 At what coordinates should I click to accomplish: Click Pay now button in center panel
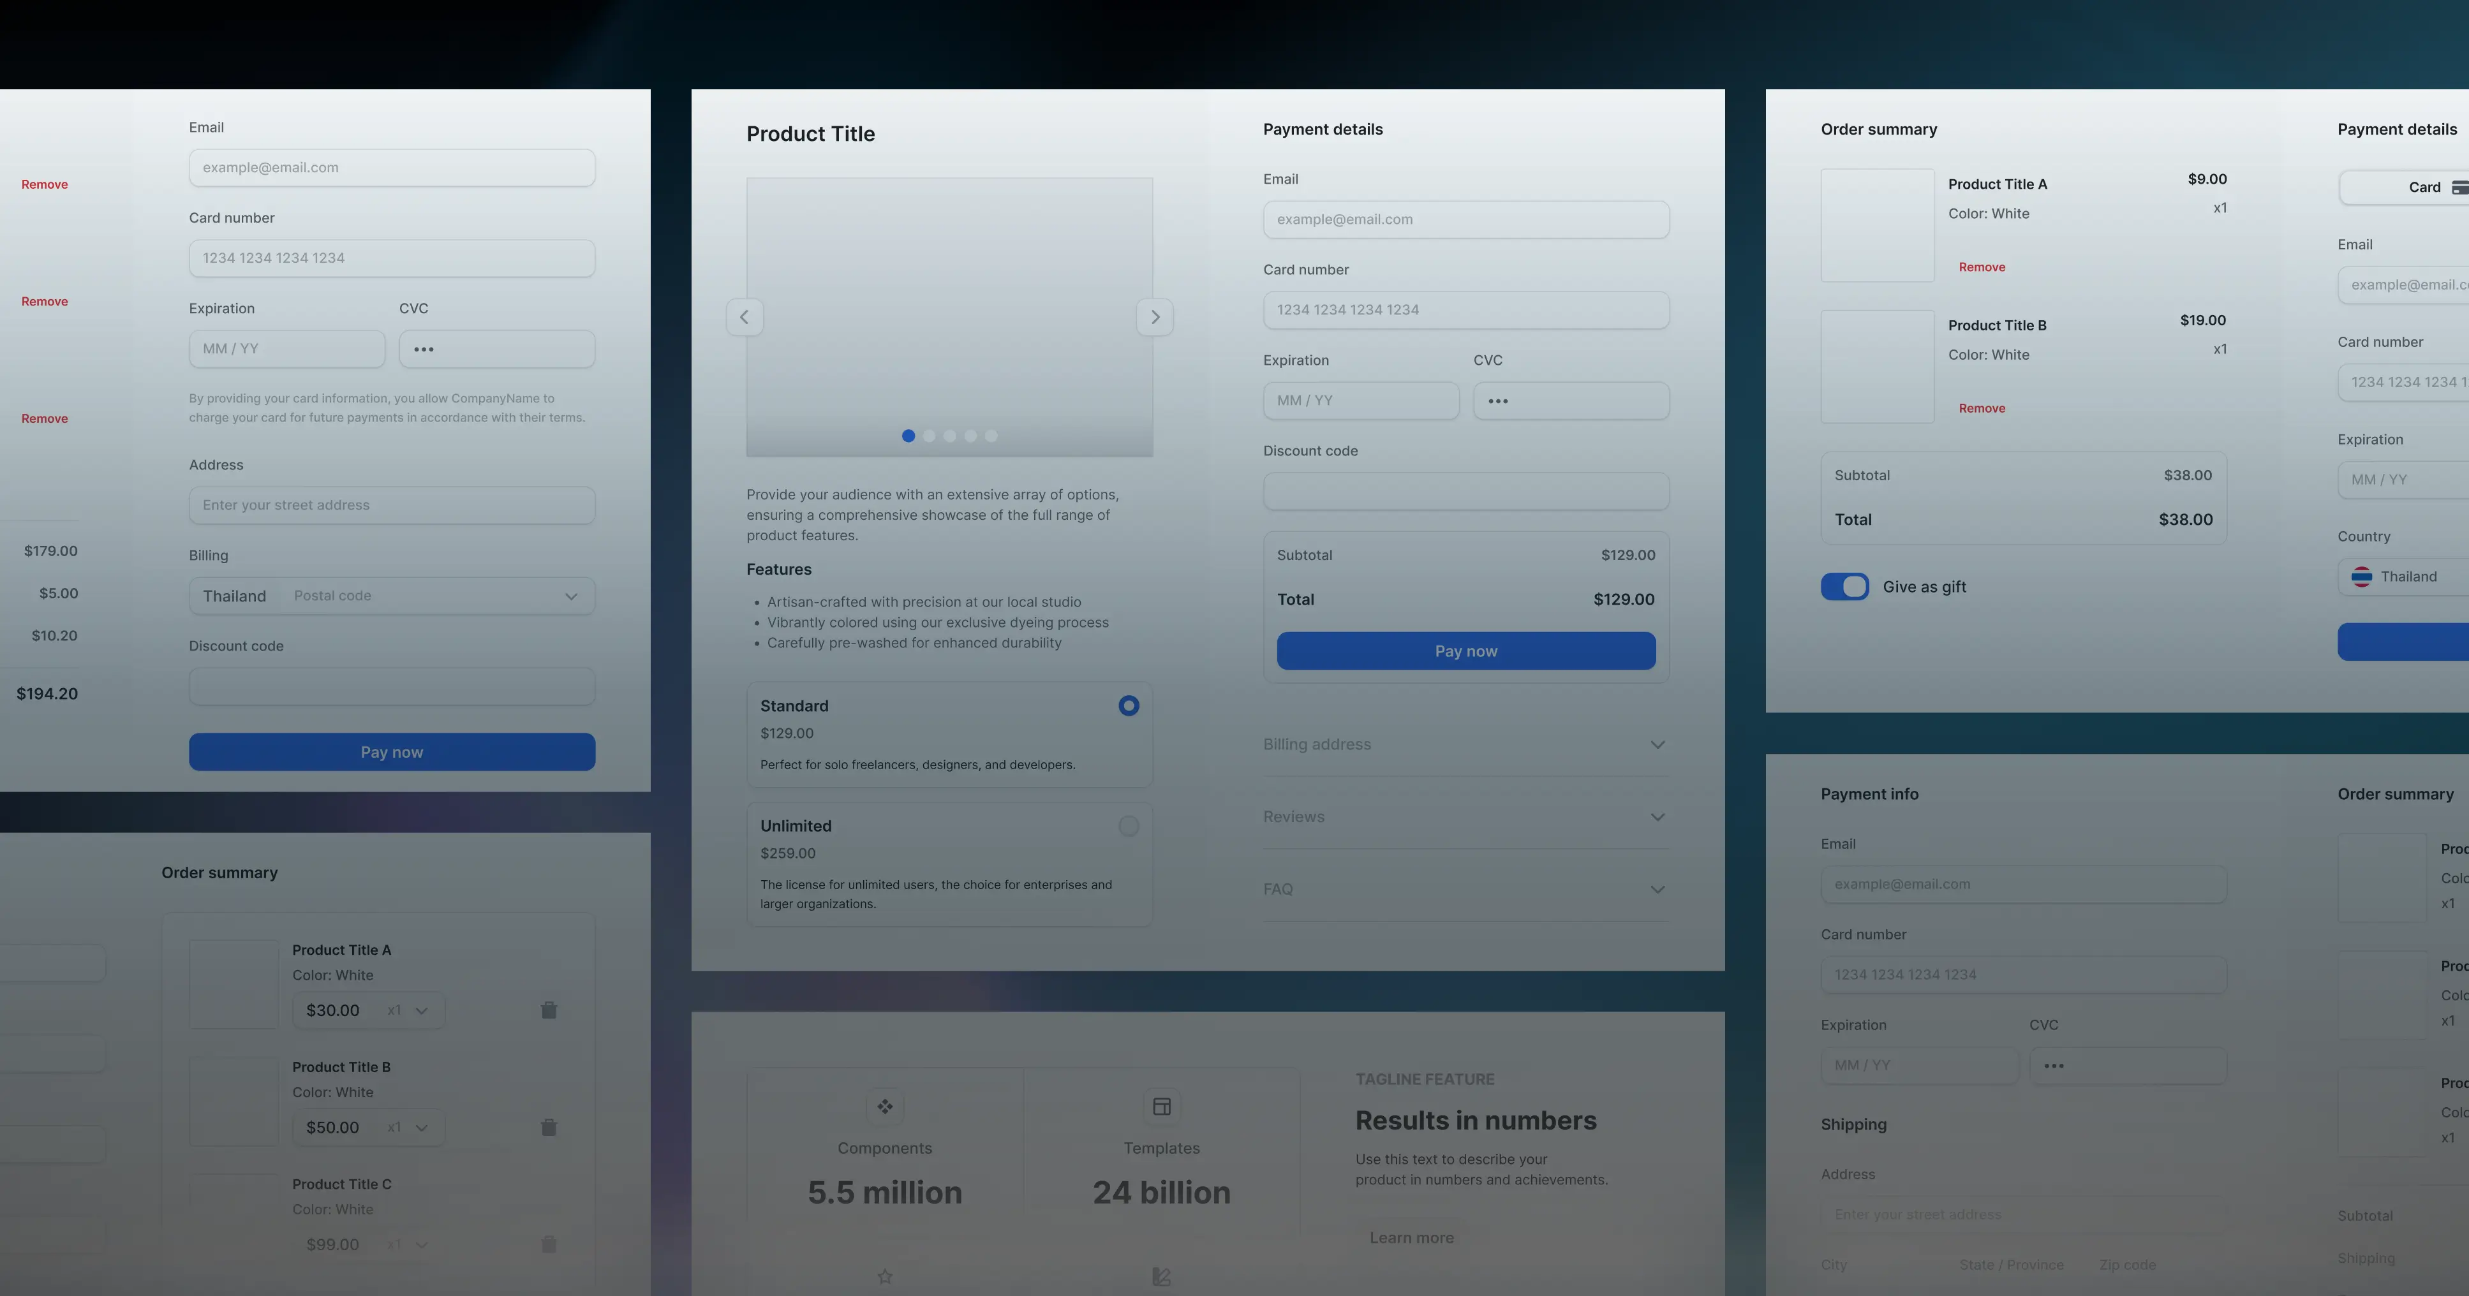click(1466, 651)
